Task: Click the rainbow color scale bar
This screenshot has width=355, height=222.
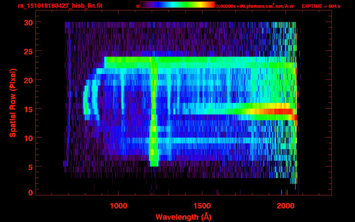Action: (x=177, y=5)
